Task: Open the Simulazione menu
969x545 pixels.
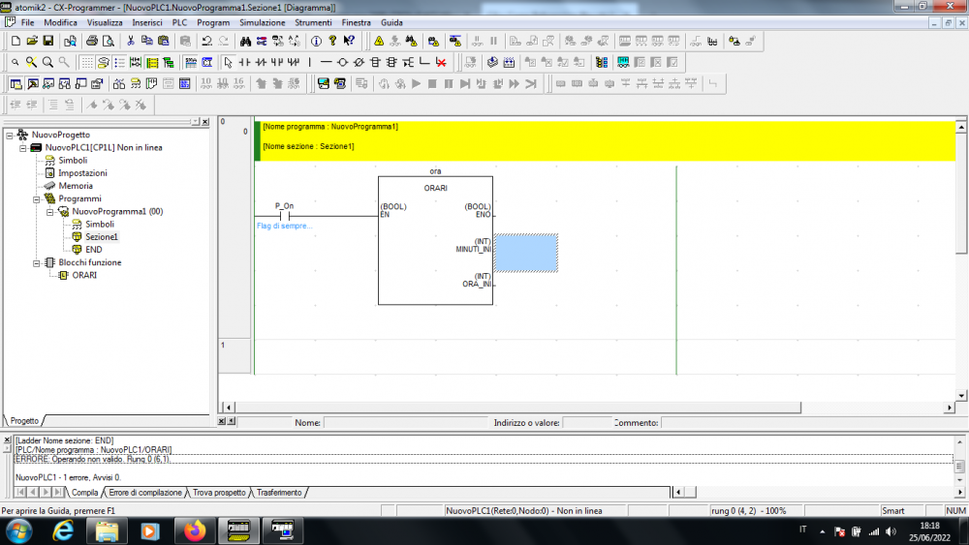Action: click(x=262, y=21)
